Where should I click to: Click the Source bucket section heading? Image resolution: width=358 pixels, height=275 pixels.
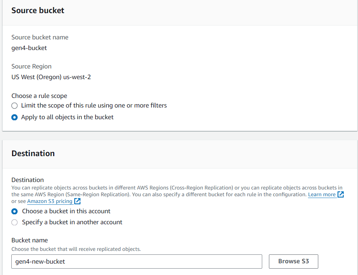38,11
